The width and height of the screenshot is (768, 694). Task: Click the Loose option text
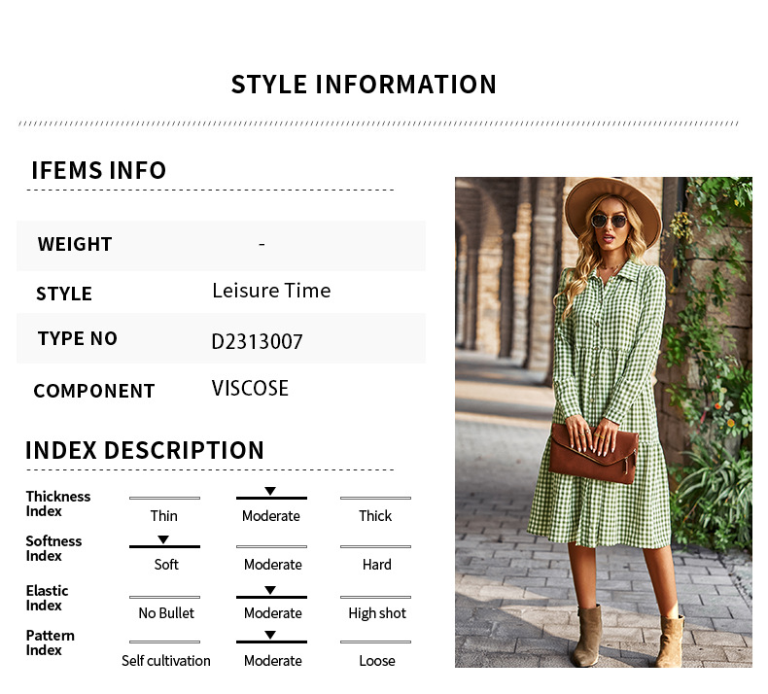click(377, 661)
